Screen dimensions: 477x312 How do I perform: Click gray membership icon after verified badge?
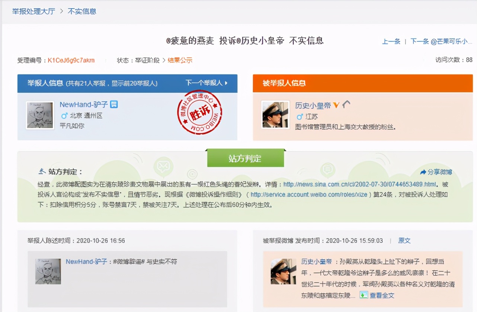coord(346,105)
